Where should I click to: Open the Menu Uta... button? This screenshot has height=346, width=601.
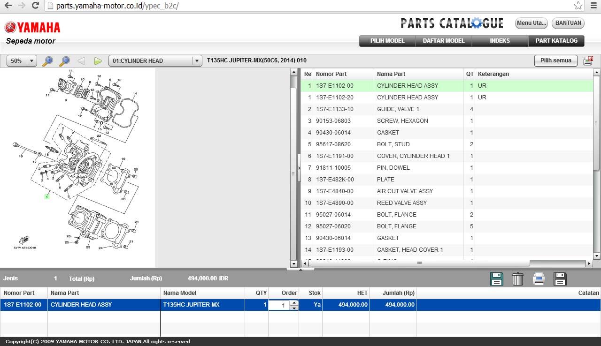[x=532, y=23]
